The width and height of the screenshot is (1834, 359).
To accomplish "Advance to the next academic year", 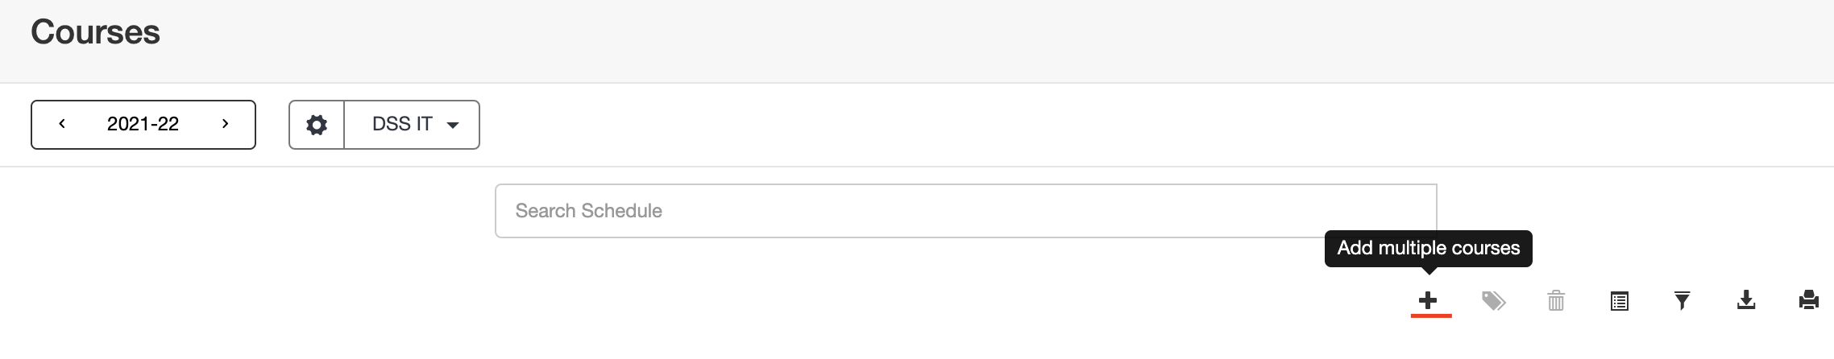I will coord(226,124).
